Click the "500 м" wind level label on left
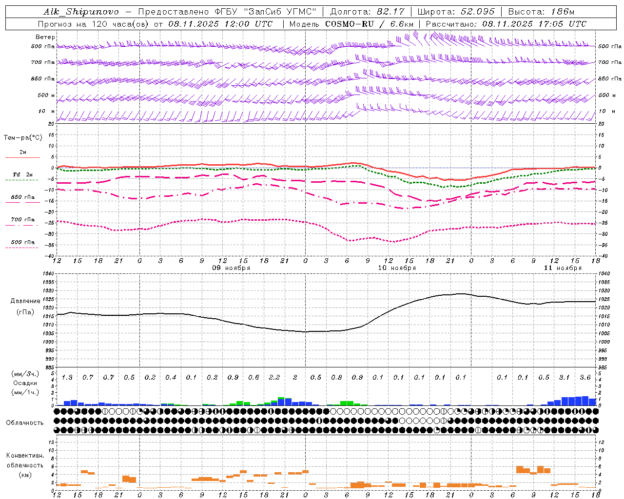Image resolution: width=624 pixels, height=499 pixels. tap(46, 95)
